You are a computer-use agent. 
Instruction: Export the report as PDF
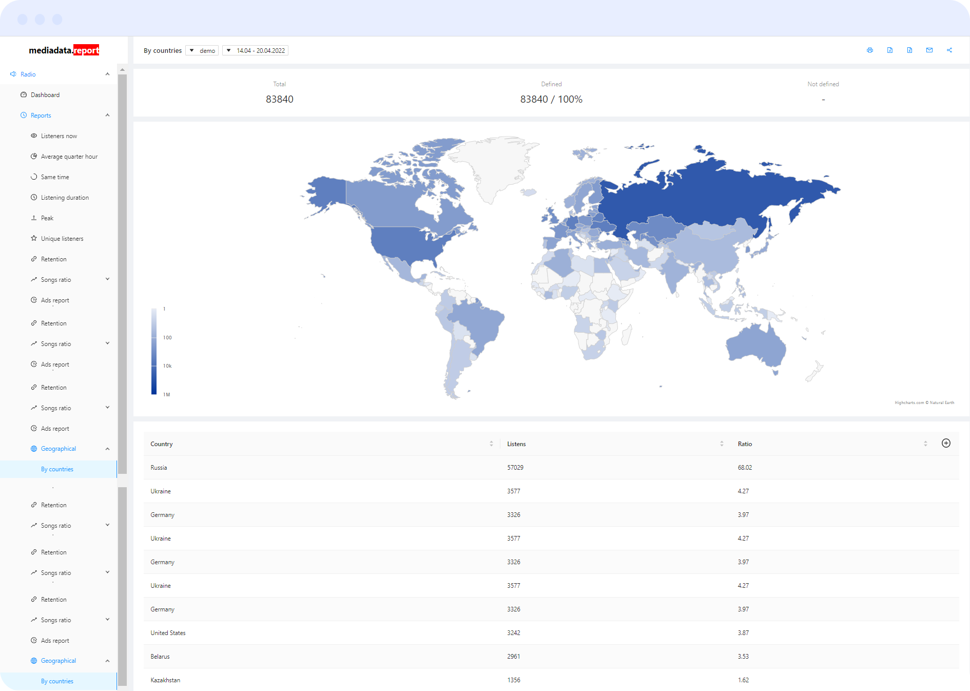[890, 50]
